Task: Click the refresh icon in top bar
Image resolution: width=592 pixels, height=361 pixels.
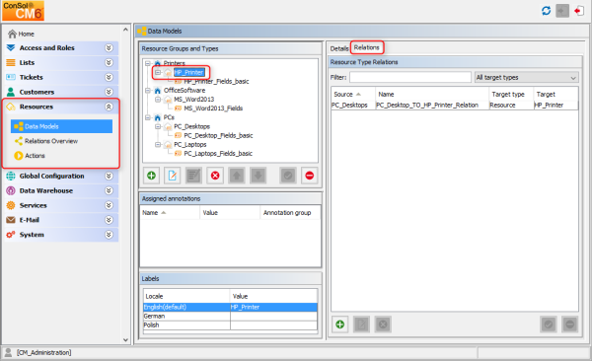Action: tap(546, 11)
